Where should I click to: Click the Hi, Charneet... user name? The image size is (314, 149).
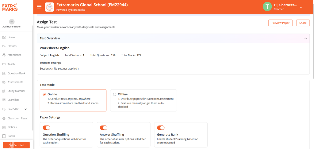[x=285, y=5]
